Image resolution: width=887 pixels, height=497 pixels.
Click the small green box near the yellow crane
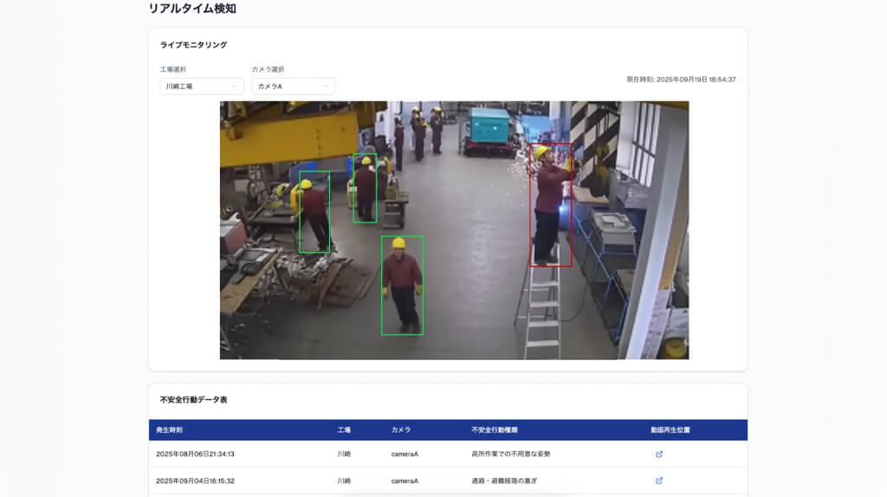click(365, 188)
